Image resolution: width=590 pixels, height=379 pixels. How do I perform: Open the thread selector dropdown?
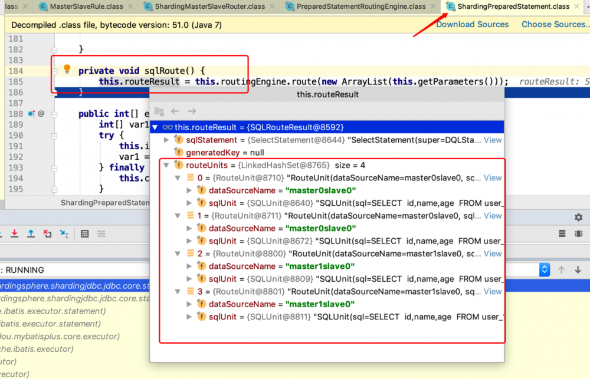click(544, 269)
